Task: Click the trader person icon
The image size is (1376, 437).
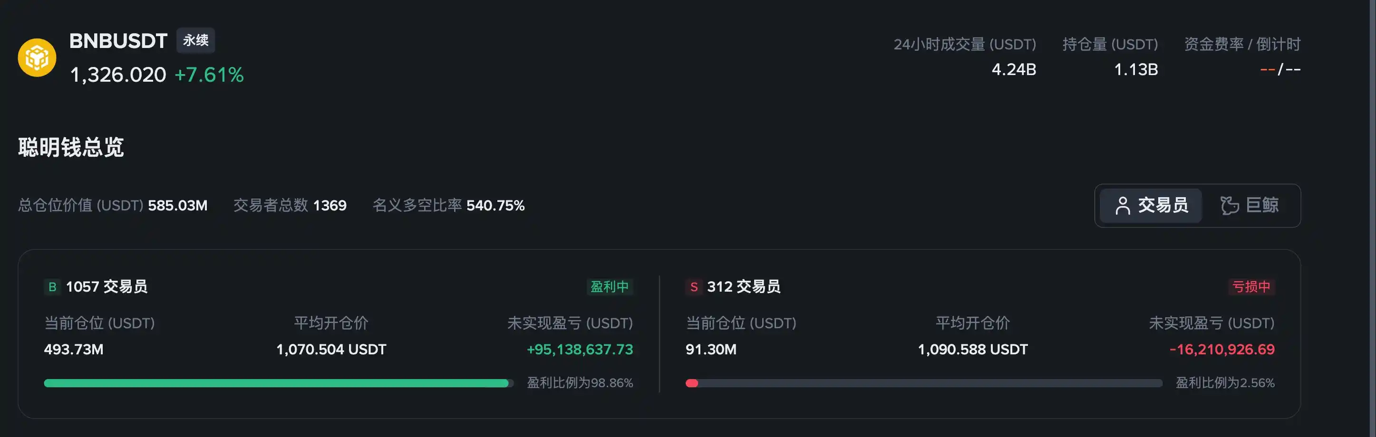Action: pos(1122,205)
